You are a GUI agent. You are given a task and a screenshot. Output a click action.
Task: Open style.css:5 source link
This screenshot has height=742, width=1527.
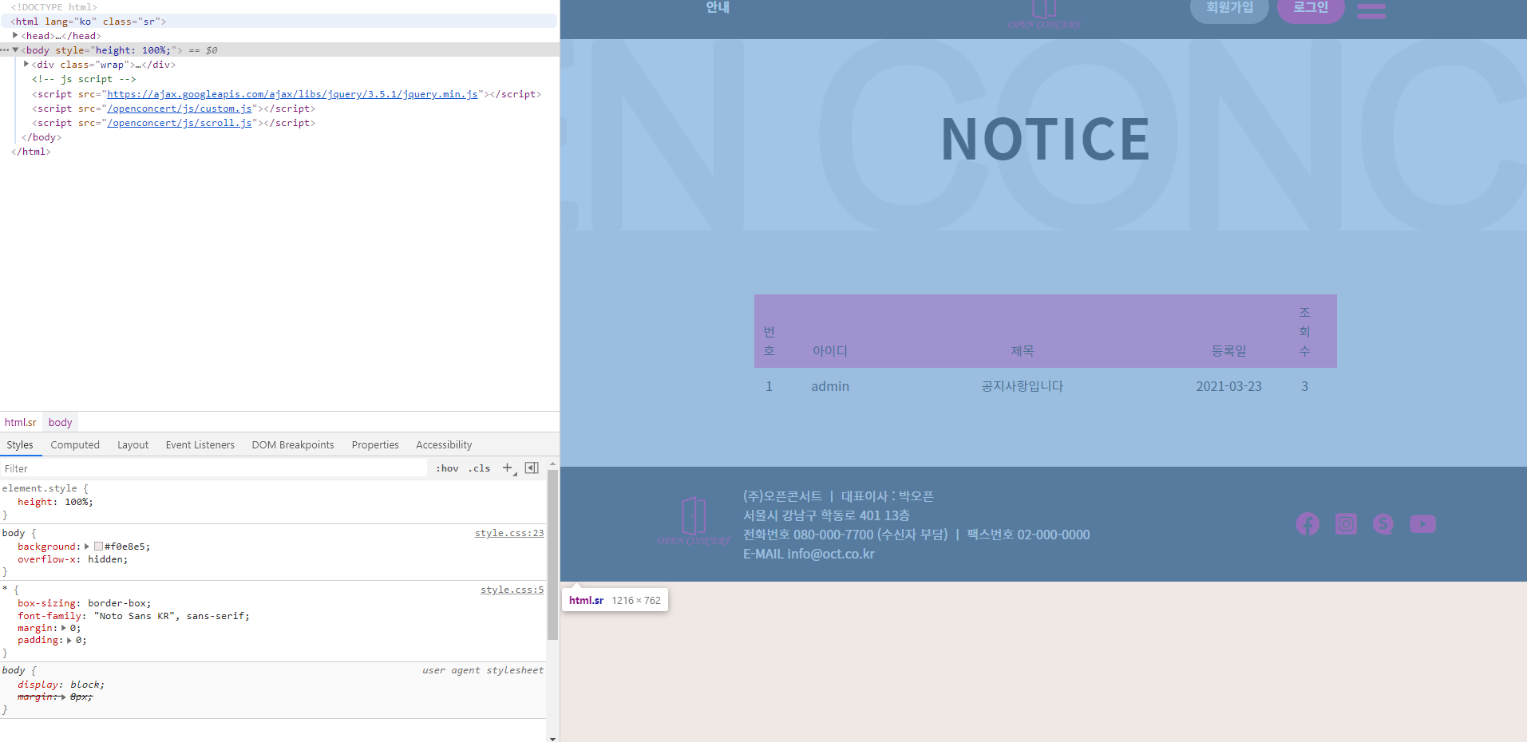tap(512, 590)
